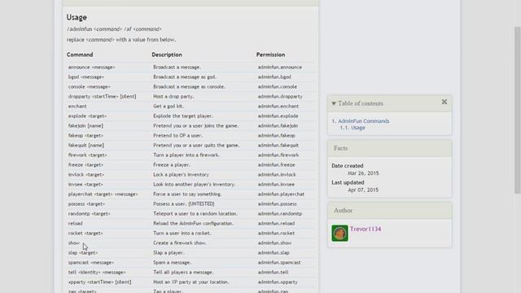The image size is (521, 293).
Task: Click "Reload the AdminFun configuration." text
Action: coord(194,224)
